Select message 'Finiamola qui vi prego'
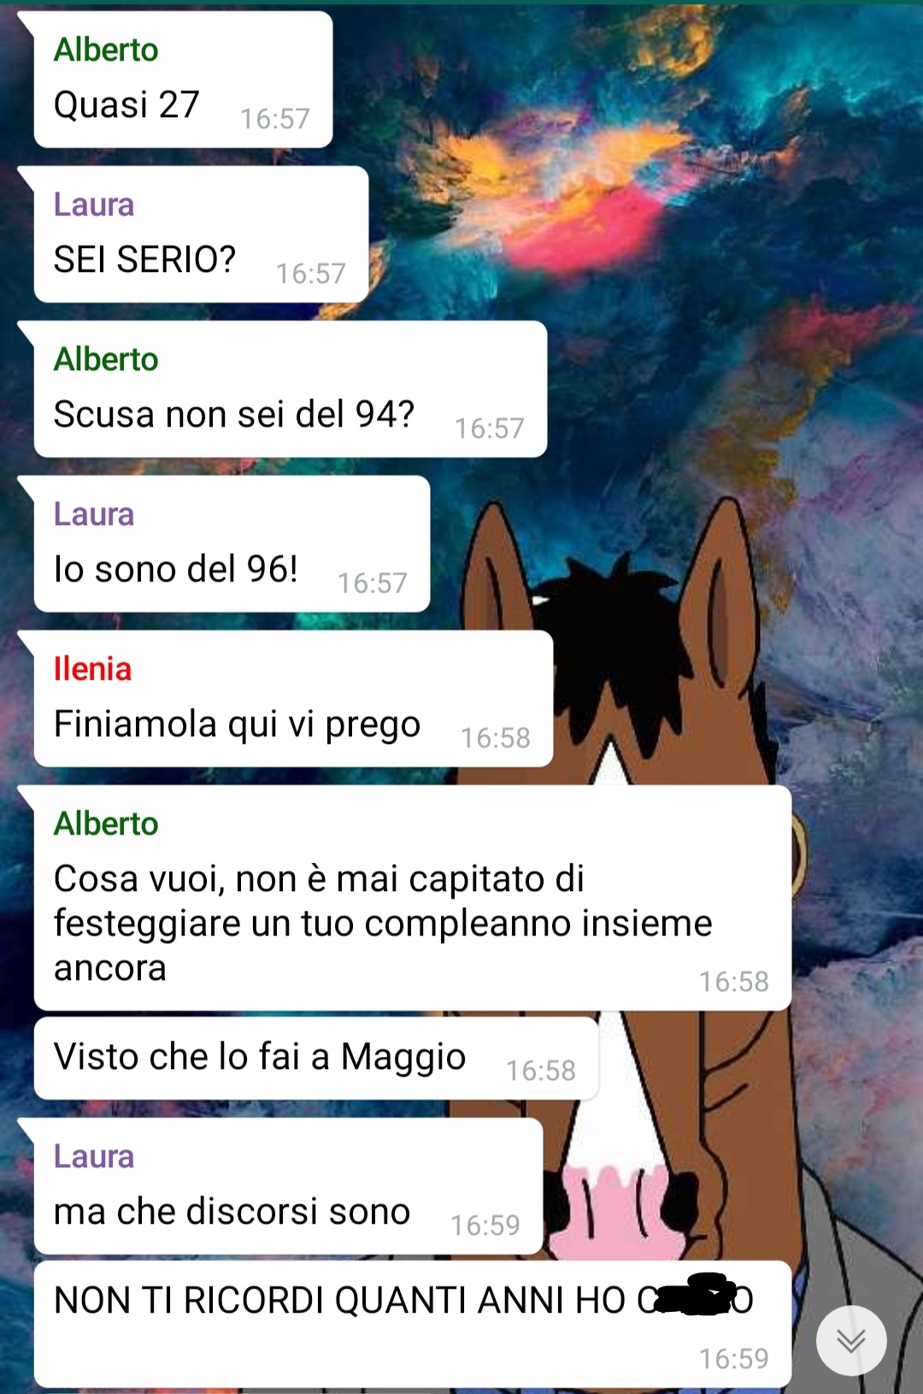 (x=292, y=699)
